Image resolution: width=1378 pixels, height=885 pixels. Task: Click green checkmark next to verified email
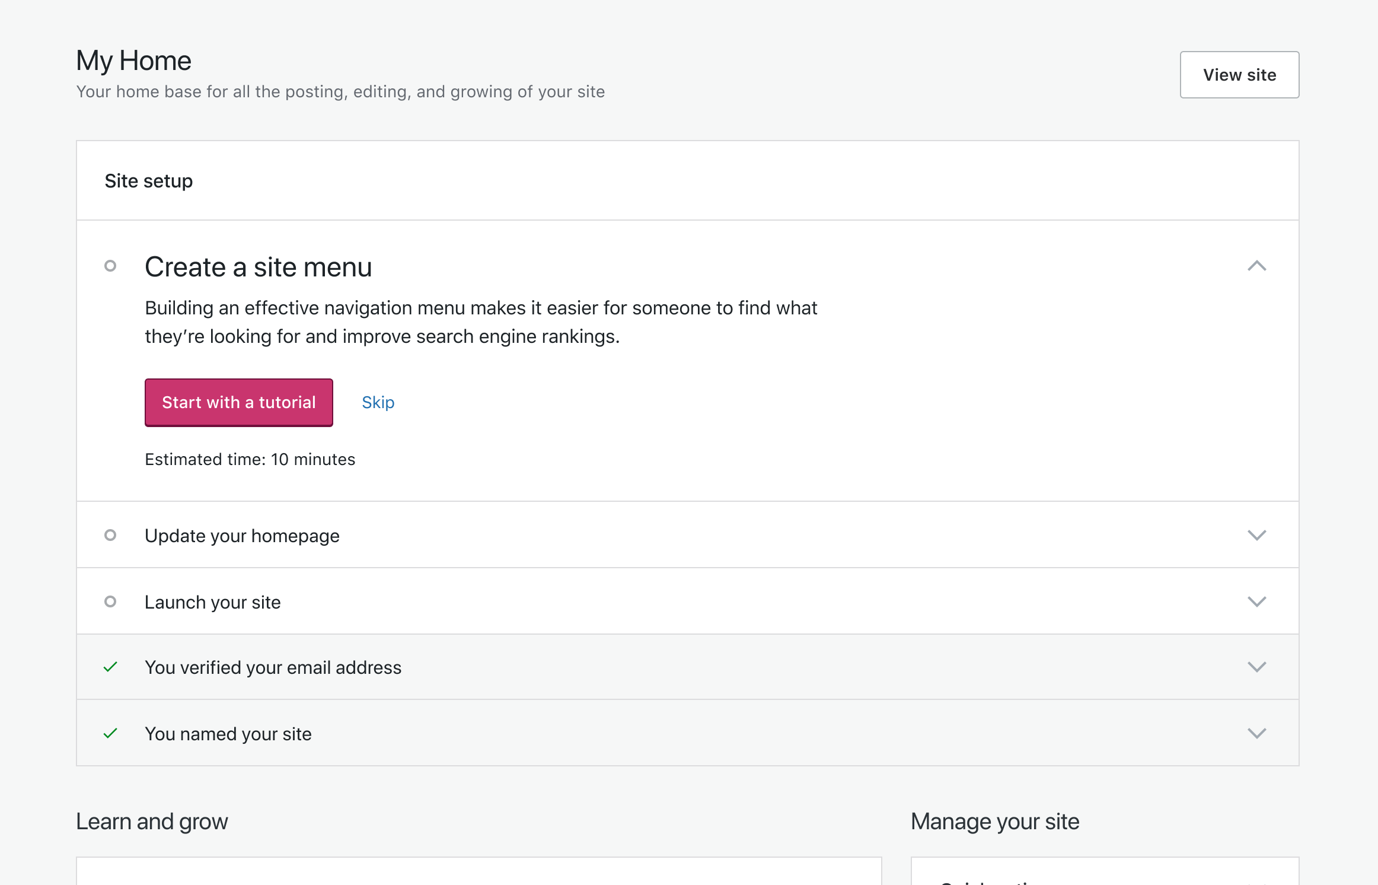[110, 667]
